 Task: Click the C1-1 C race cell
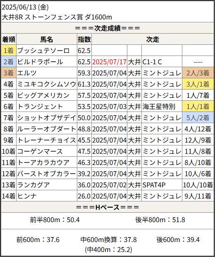pos(162,62)
